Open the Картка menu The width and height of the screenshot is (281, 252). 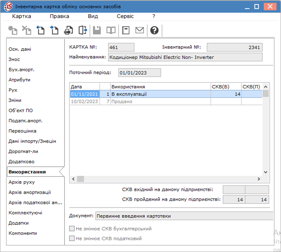coord(21,16)
